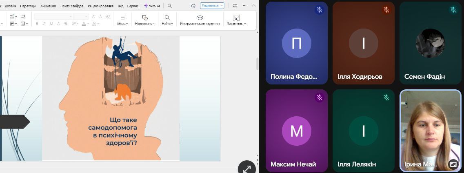Screen dimensions: 464x173
Task: Open the Анимация tab
Action: click(x=48, y=6)
